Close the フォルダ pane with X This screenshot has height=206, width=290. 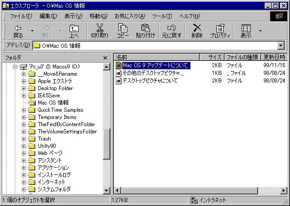105,58
